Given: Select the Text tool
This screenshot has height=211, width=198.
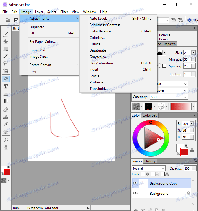Looking at the screenshot, I should (x=6, y=86).
